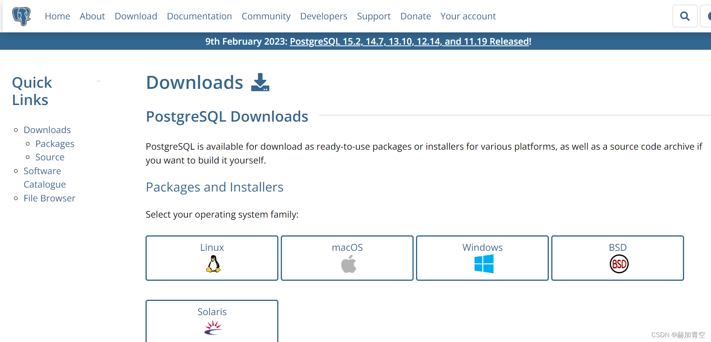Open the Donate nav item
The image size is (711, 342).
coord(416,16)
